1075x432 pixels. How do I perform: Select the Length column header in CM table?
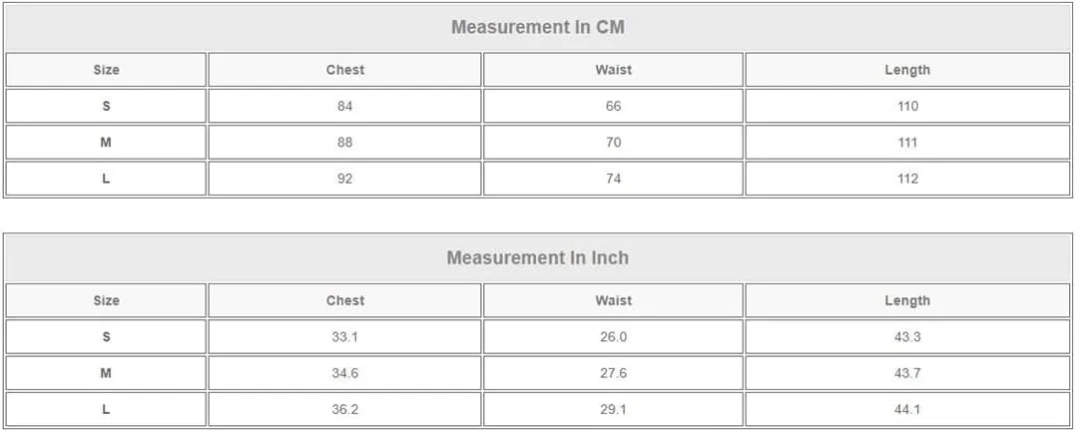click(907, 70)
